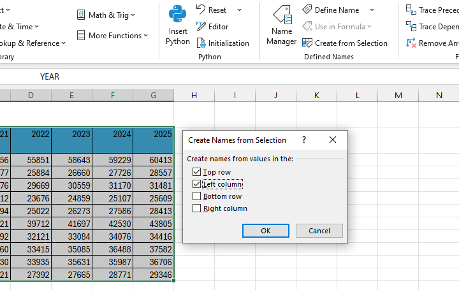Viewport: 459px width, 290px height.
Task: Select column F header
Action: click(112, 96)
